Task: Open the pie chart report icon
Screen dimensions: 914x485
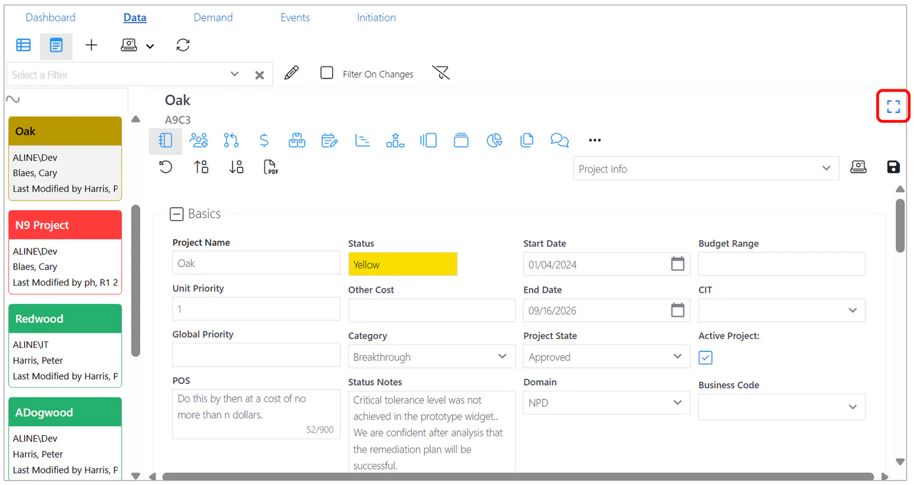Action: pyautogui.click(x=494, y=140)
